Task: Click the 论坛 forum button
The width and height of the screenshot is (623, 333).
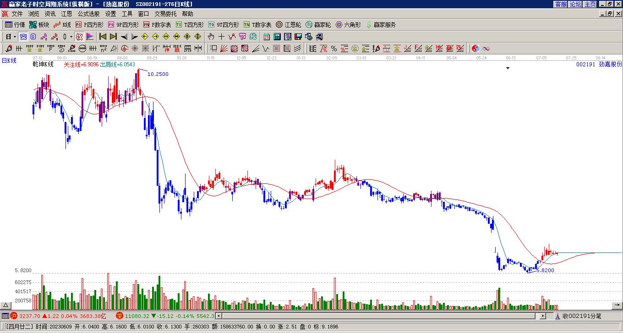Action: click(575, 4)
